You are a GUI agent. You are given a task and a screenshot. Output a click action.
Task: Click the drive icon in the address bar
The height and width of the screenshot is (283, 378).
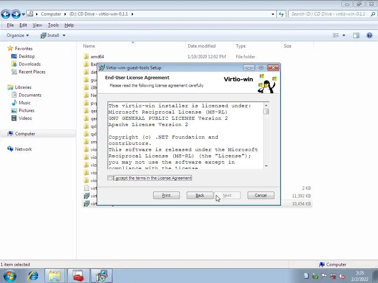[x=30, y=14]
